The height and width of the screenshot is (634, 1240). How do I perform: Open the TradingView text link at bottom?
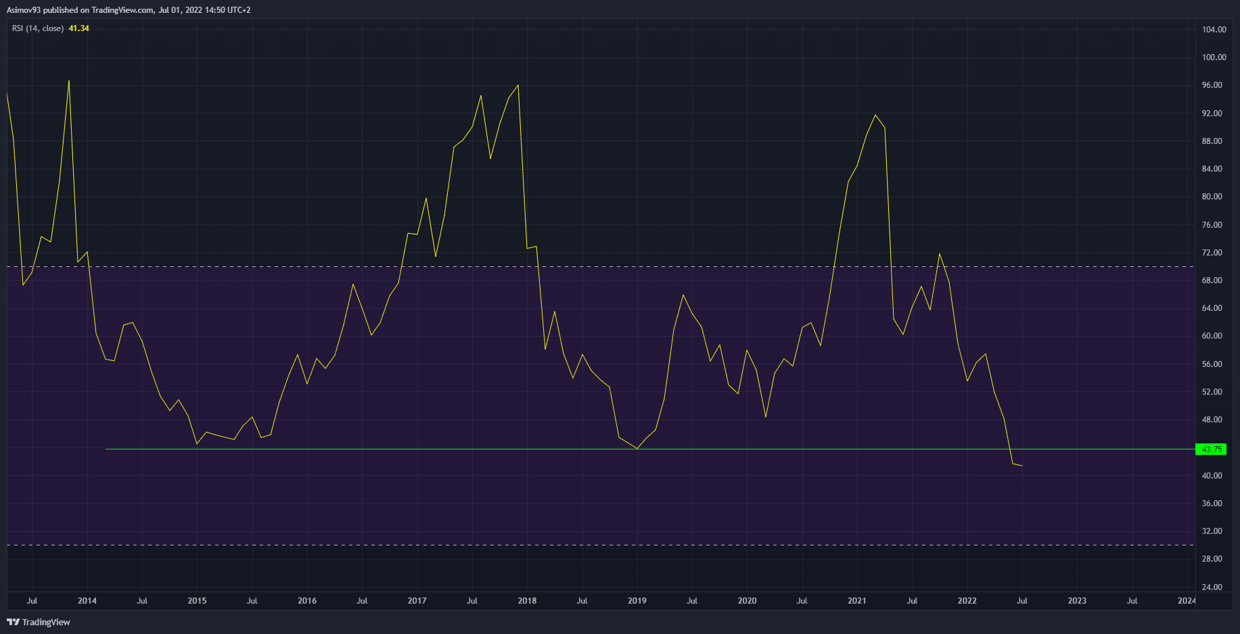click(46, 622)
